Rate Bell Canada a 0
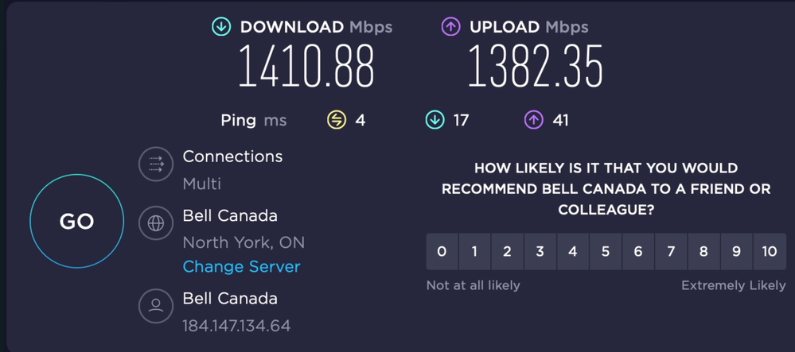Screen dimensions: 795x352 click(442, 252)
